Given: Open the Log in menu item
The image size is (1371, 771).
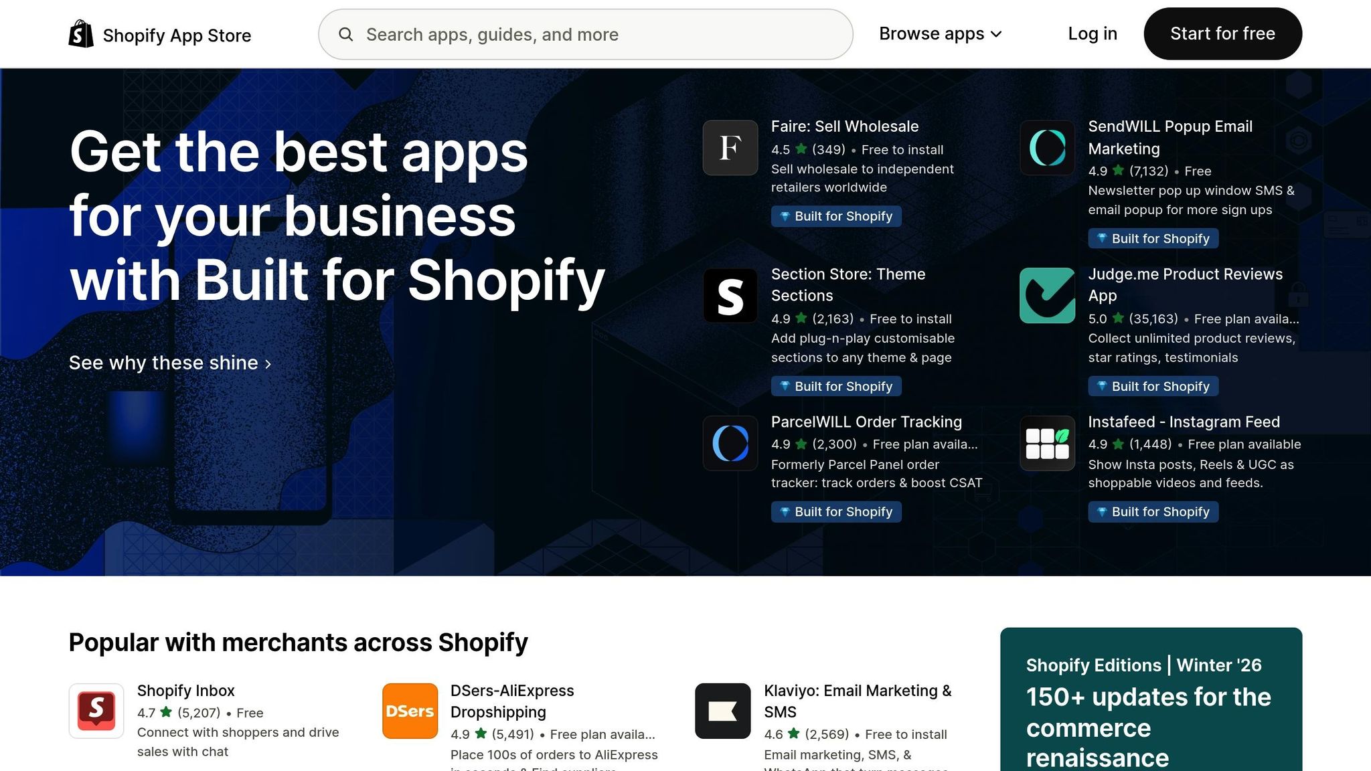Looking at the screenshot, I should tap(1092, 33).
